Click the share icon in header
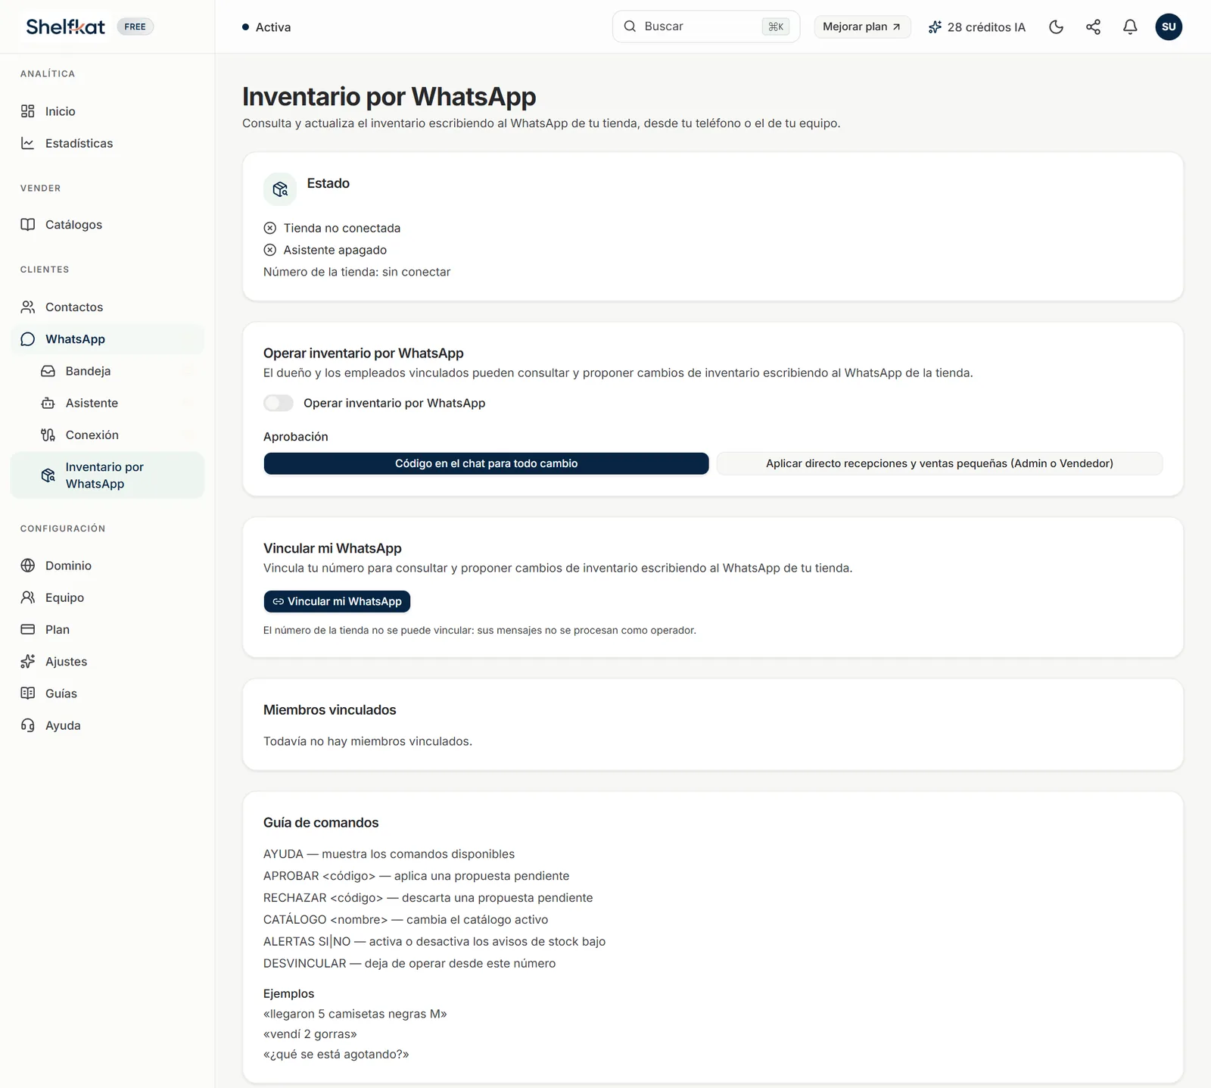Image resolution: width=1211 pixels, height=1088 pixels. (1093, 27)
